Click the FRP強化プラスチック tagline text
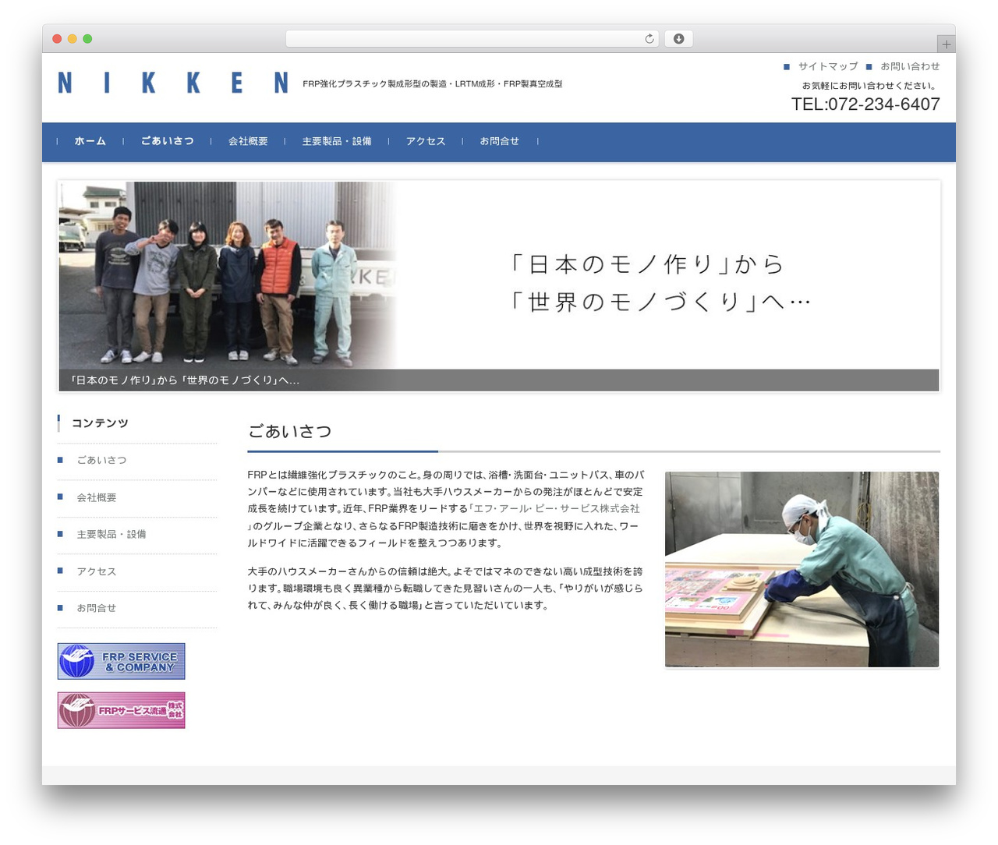 point(433,83)
